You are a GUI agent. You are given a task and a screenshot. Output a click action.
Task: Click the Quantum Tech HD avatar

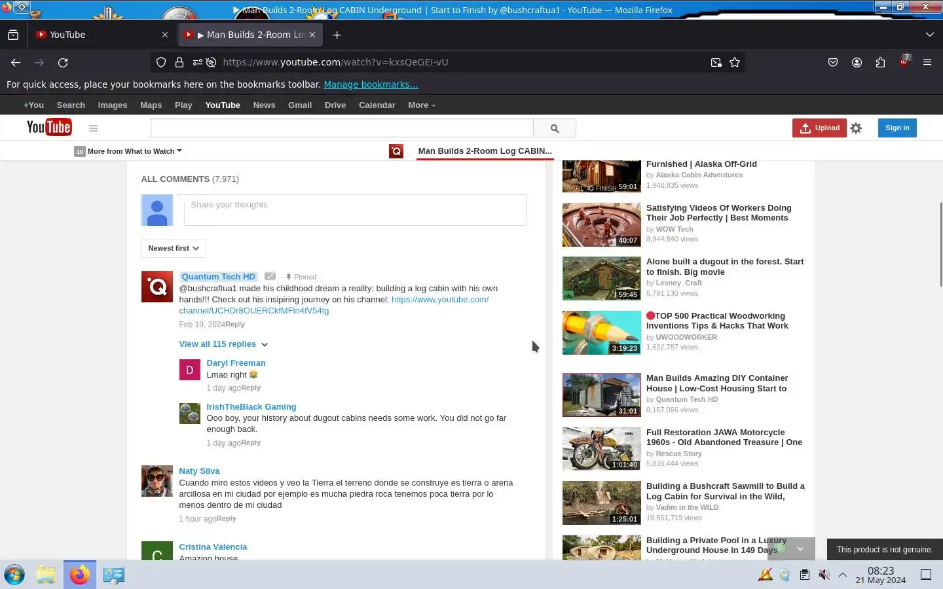point(157,287)
